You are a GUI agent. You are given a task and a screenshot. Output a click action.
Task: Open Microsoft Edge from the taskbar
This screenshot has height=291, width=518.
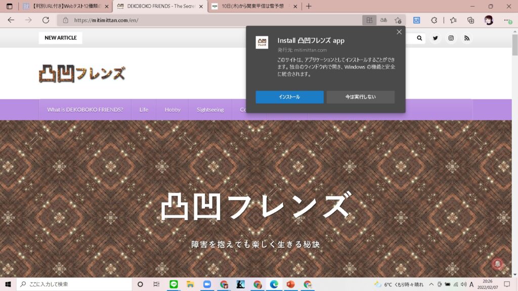[x=274, y=284]
